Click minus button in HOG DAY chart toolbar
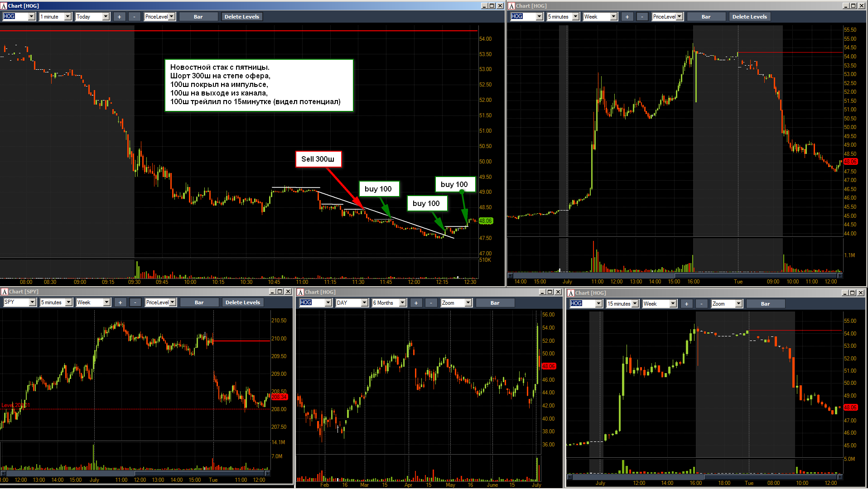This screenshot has height=489, width=868. [431, 303]
